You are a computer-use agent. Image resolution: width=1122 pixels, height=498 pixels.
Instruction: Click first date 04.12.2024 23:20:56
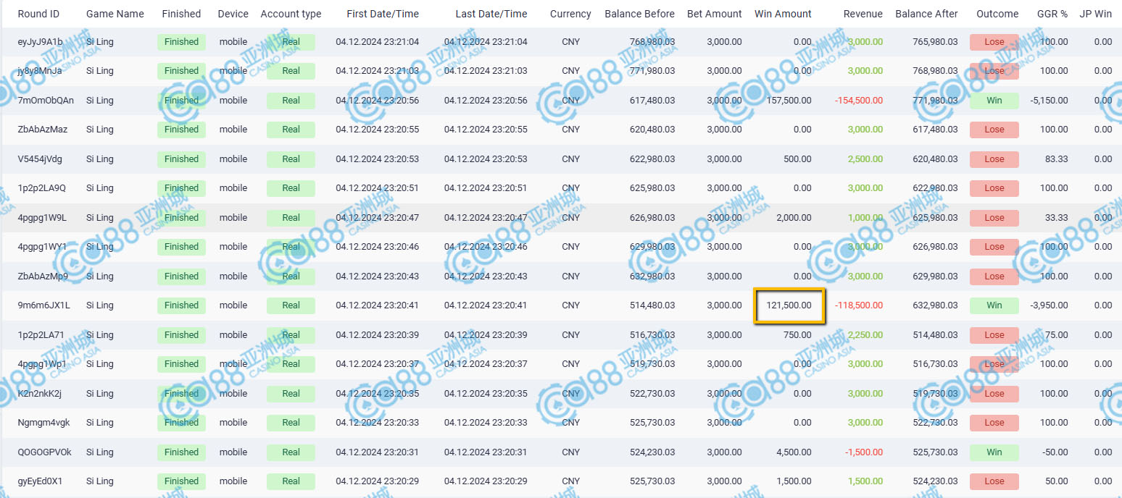click(378, 101)
